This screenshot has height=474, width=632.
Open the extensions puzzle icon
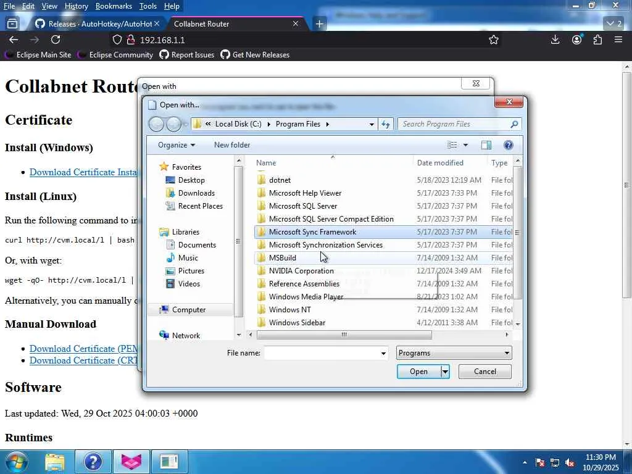point(597,39)
